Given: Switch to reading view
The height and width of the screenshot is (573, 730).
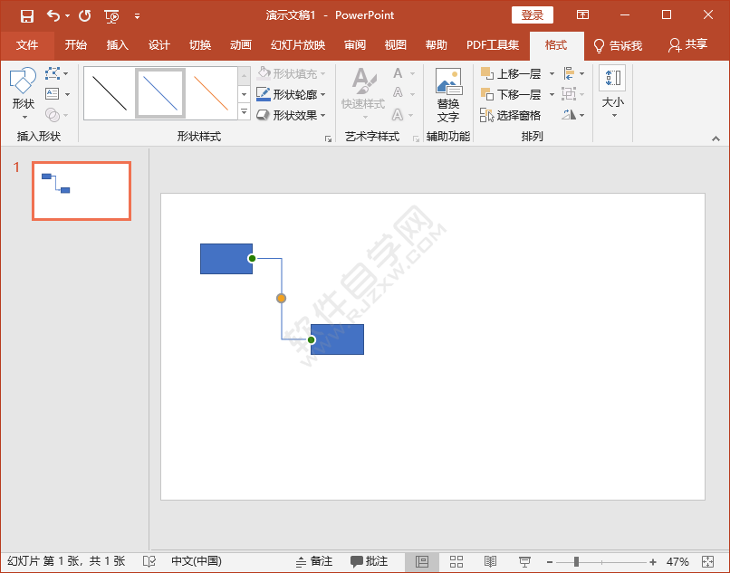Looking at the screenshot, I should click(490, 561).
